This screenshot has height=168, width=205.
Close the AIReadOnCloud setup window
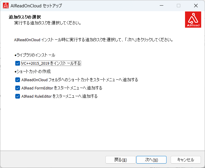196,6
